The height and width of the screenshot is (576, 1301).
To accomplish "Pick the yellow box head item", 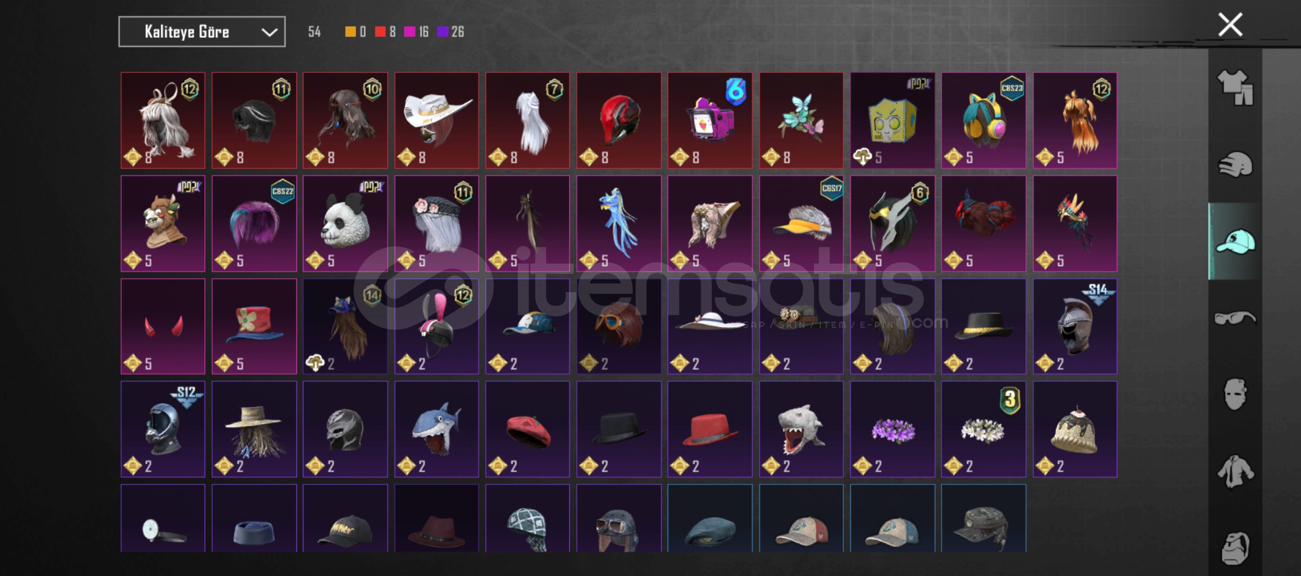I will pos(892,121).
